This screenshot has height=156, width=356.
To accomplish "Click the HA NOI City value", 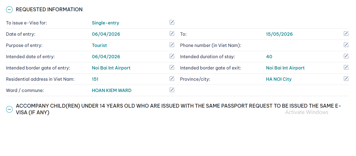I will 279,79.
